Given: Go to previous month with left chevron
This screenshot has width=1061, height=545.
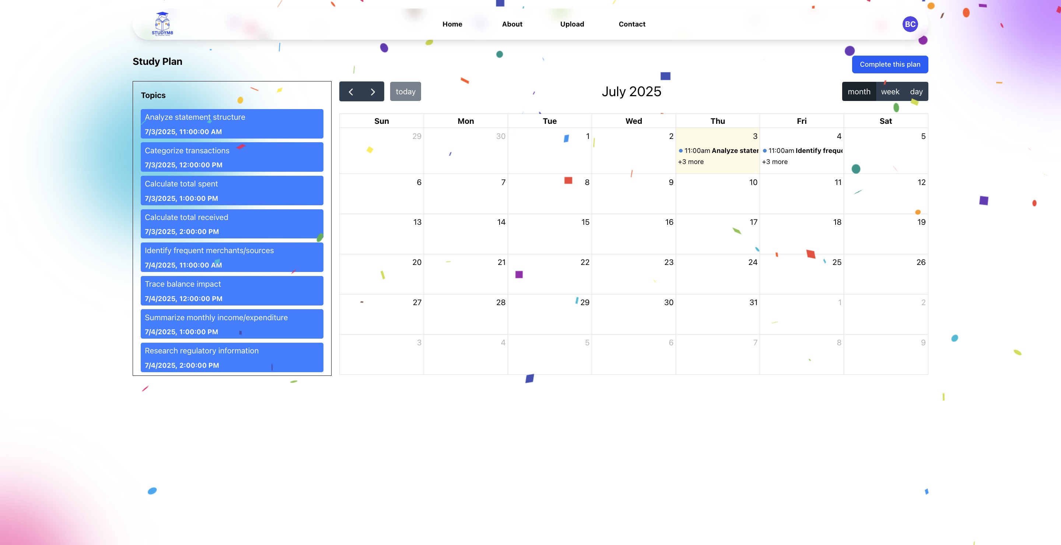Looking at the screenshot, I should click(351, 91).
